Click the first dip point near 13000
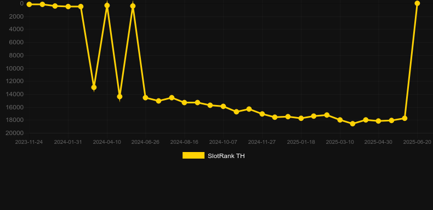433x210 pixels. [94, 87]
